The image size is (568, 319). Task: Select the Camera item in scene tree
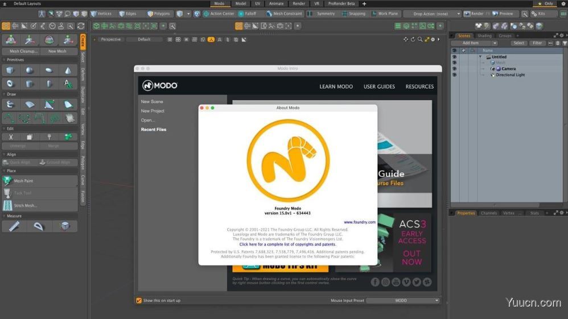(509, 68)
